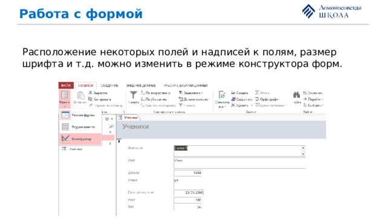Open the Выбрать dropdown
Screen dimensions: 387x218
point(313,105)
